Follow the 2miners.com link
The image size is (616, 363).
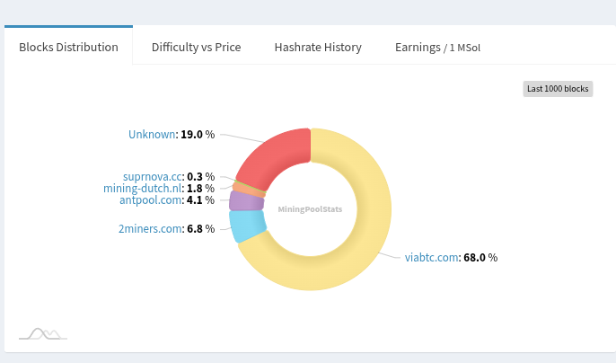tap(150, 228)
